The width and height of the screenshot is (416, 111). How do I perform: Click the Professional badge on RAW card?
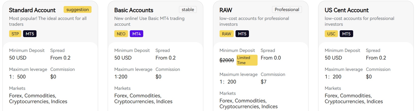pos(287,10)
